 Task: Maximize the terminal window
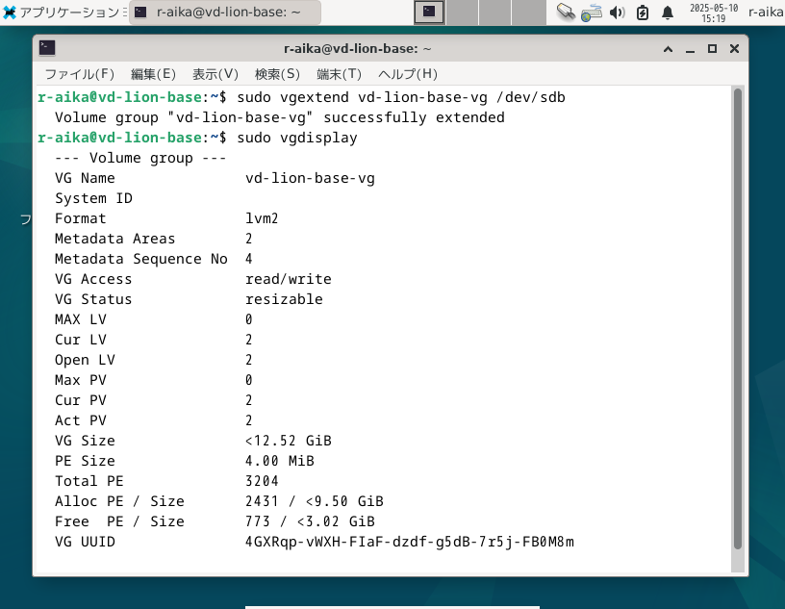(x=712, y=48)
